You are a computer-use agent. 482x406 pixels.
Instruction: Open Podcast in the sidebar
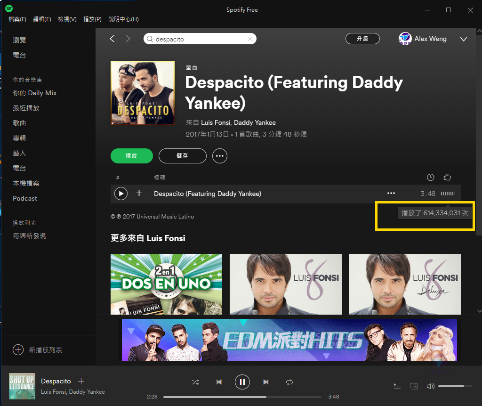pos(25,198)
